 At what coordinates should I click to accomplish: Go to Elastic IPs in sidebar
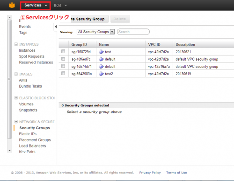[x=28, y=134]
